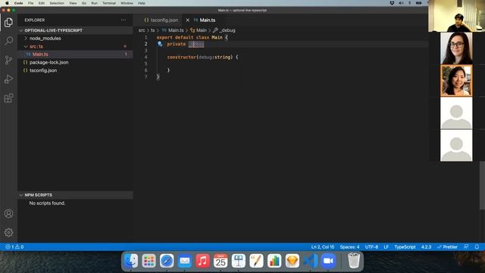Open the Run and Debug view

[x=8, y=79]
